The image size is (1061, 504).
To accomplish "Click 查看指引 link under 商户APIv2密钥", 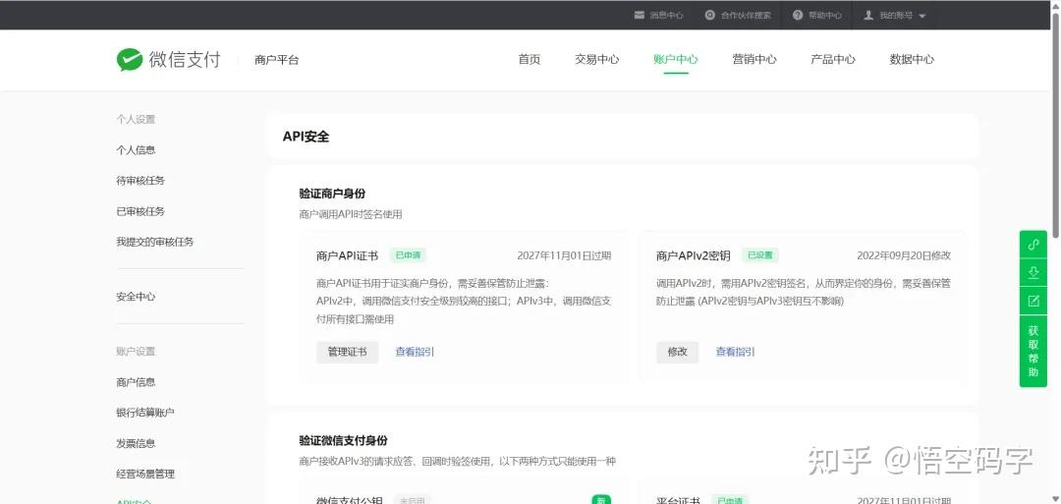I will pos(736,352).
